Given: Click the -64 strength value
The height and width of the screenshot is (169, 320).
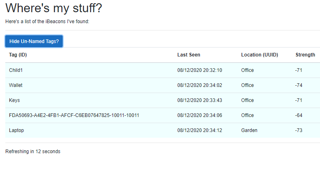Looking at the screenshot, I should 299,115.
